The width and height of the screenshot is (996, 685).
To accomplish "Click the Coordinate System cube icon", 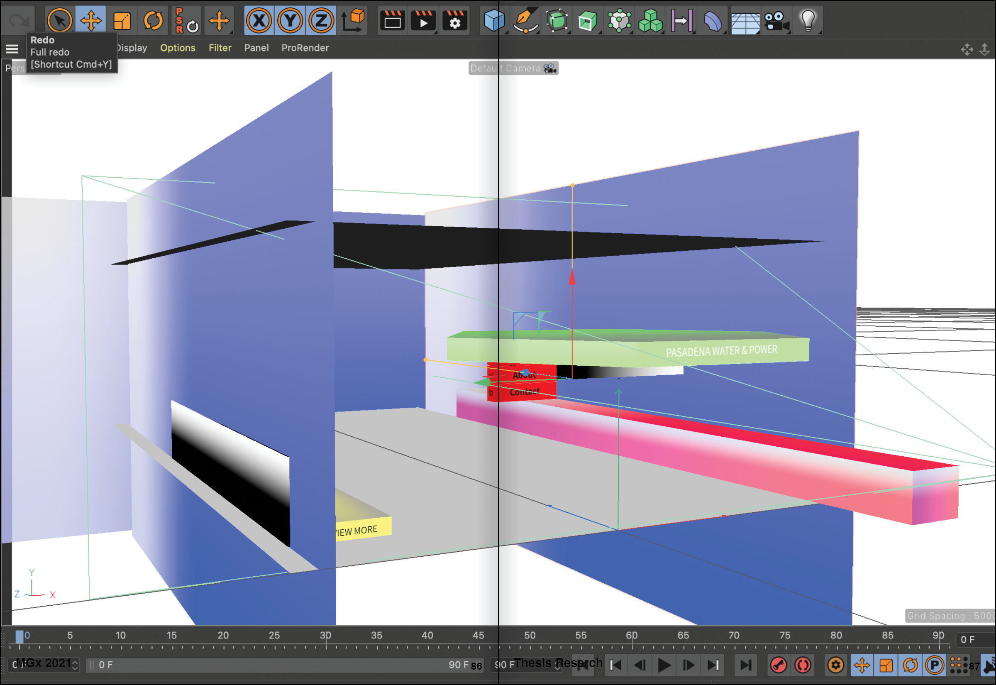I will pos(354,20).
